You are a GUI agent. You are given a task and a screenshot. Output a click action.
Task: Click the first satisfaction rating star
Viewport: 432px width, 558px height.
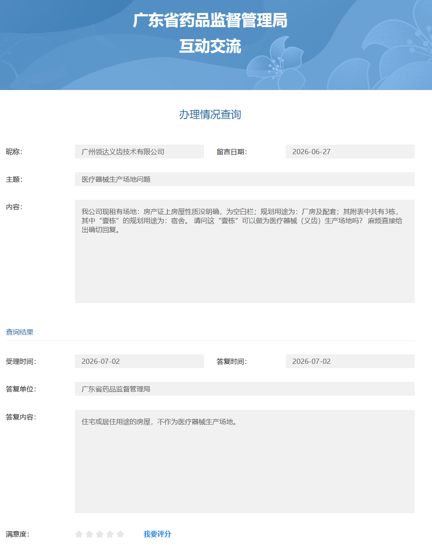click(79, 534)
